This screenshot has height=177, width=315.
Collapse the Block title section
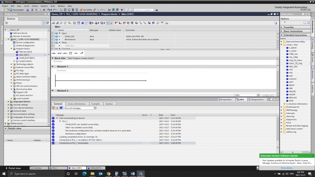pyautogui.click(x=53, y=58)
